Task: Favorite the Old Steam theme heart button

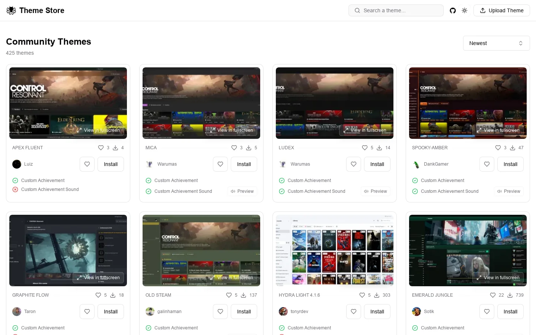Action: (220, 312)
